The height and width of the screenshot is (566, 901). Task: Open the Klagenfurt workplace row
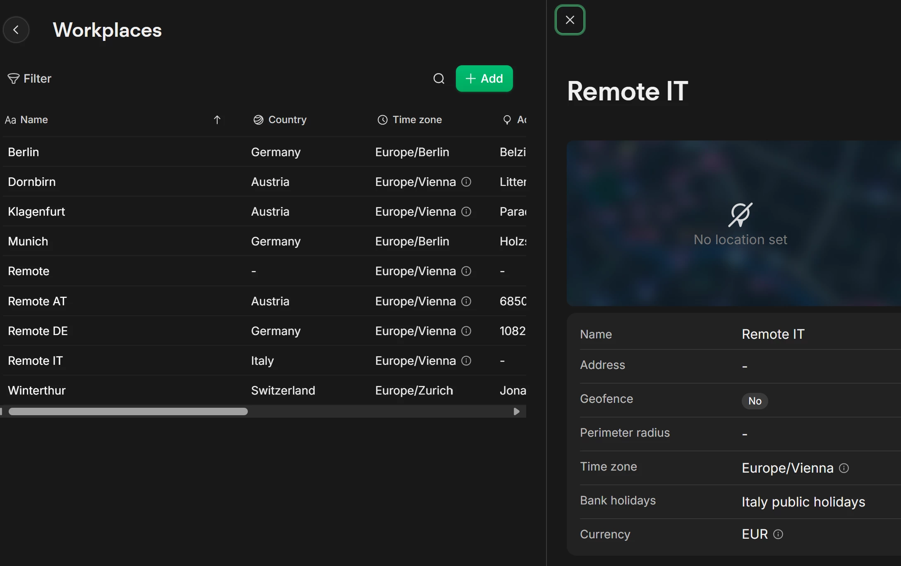pyautogui.click(x=265, y=212)
